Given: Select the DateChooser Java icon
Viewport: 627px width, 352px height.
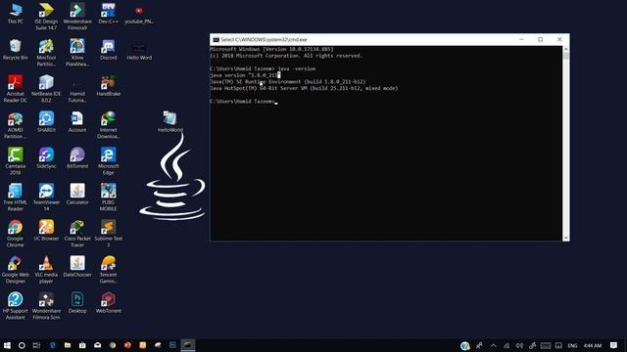Looking at the screenshot, I should (77, 267).
